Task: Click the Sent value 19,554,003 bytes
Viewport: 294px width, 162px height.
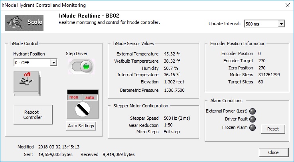Action: pyautogui.click(x=55, y=154)
